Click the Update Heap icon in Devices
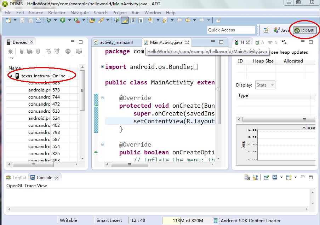Viewport: 320px width, 225px height. tap(22, 51)
